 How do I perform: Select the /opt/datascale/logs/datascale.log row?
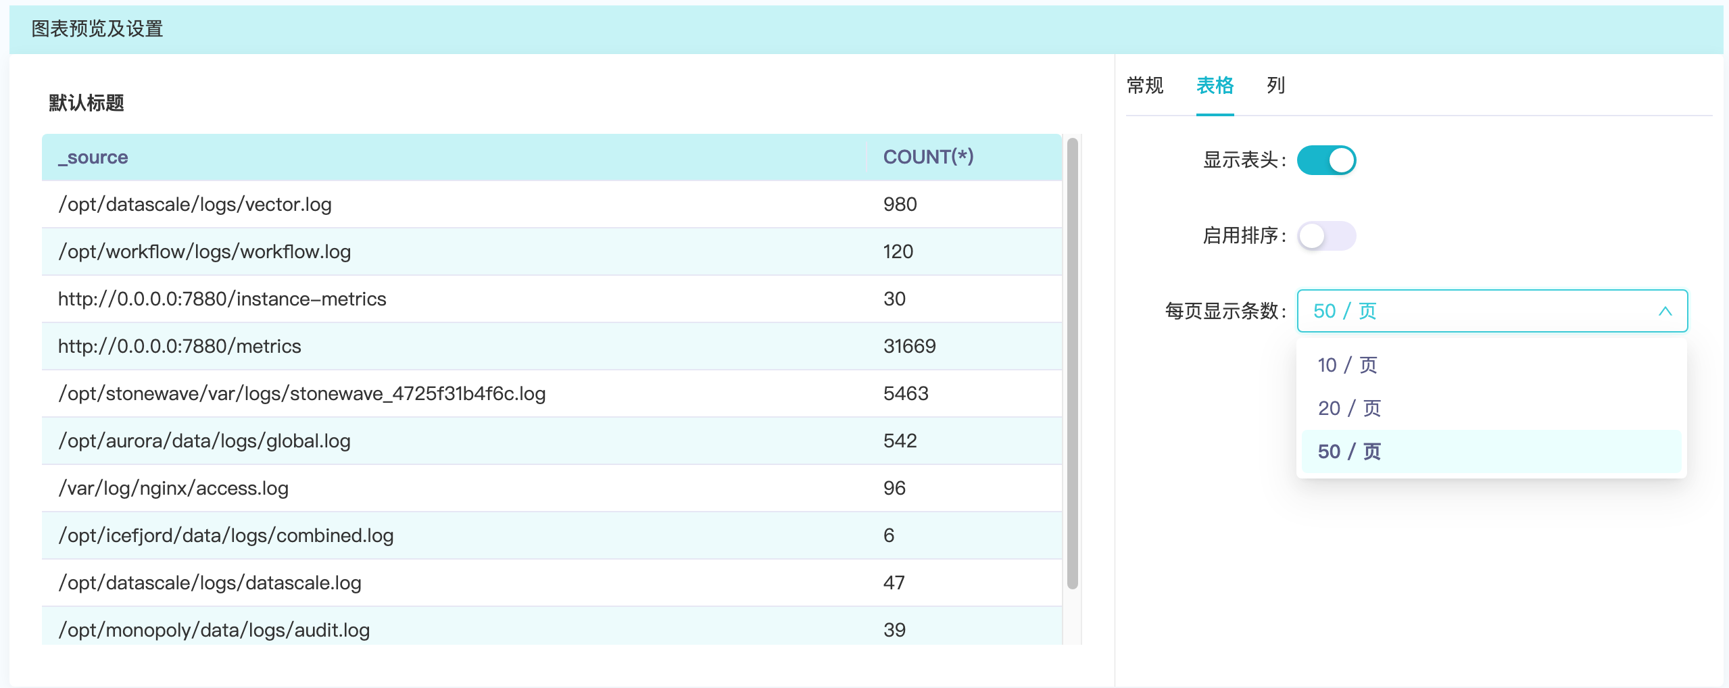552,583
